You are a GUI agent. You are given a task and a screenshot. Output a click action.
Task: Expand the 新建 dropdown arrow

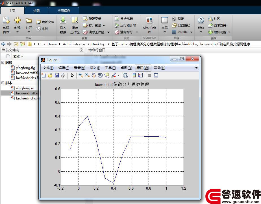18,32
